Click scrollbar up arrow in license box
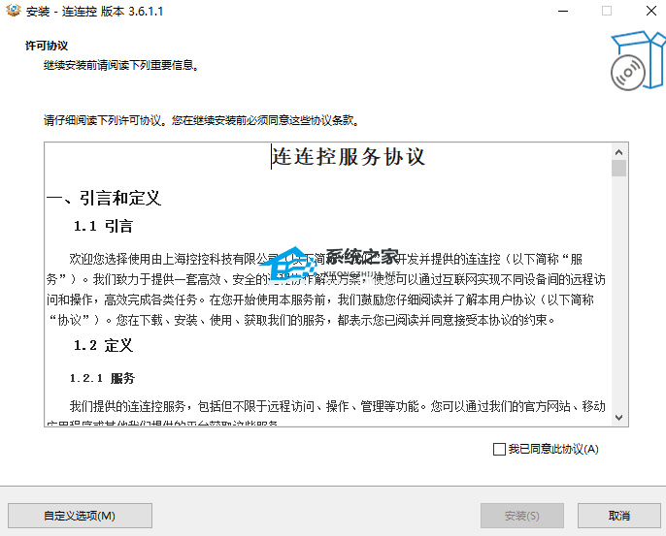Image resolution: width=666 pixels, height=536 pixels. (618, 152)
